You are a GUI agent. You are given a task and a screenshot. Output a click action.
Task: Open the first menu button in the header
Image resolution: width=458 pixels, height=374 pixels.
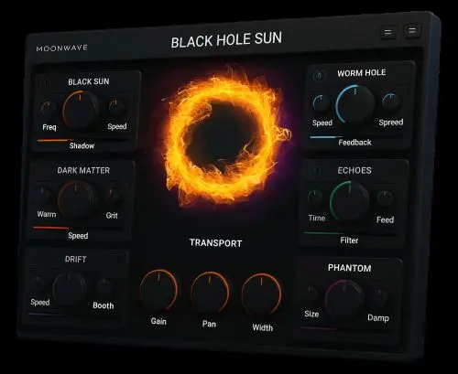(388, 32)
